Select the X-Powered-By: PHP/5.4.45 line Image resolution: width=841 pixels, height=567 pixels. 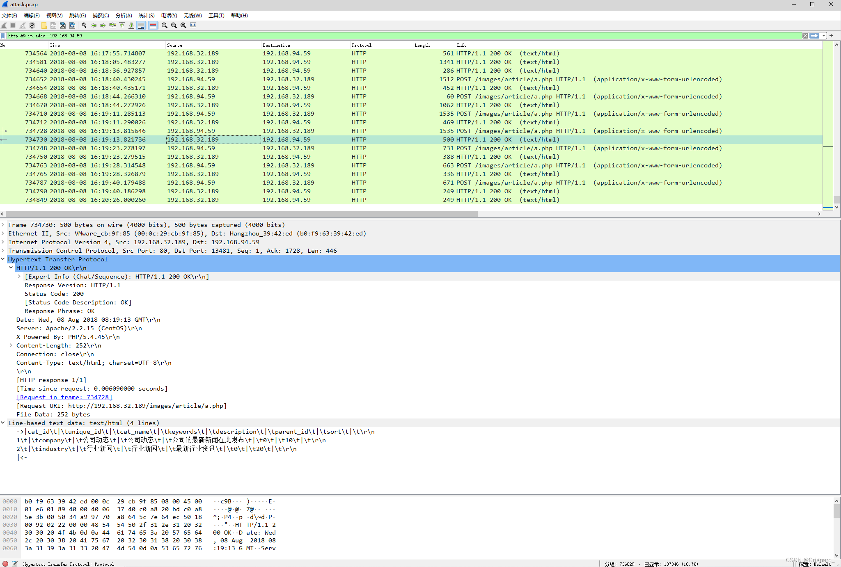tap(68, 337)
